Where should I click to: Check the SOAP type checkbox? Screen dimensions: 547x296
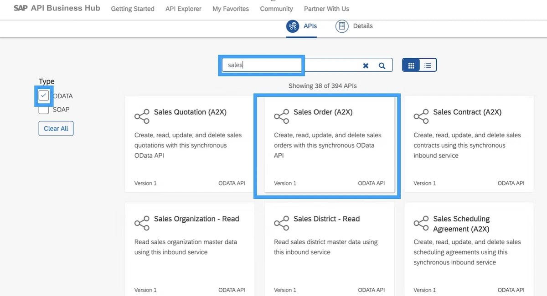(x=44, y=110)
